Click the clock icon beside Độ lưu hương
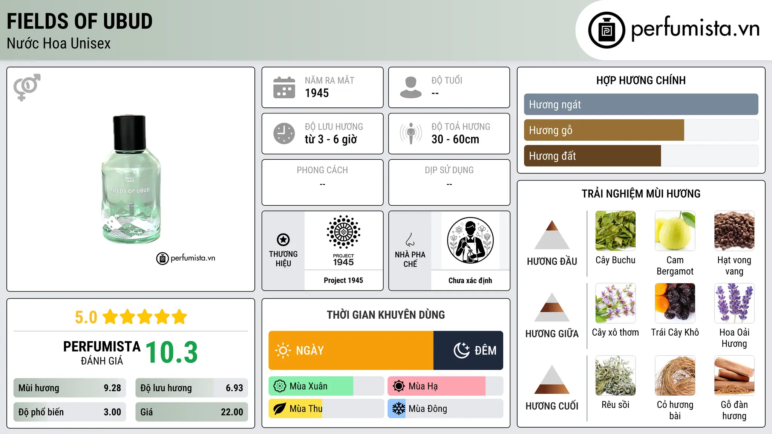Viewport: 772px width, 434px height. click(284, 133)
